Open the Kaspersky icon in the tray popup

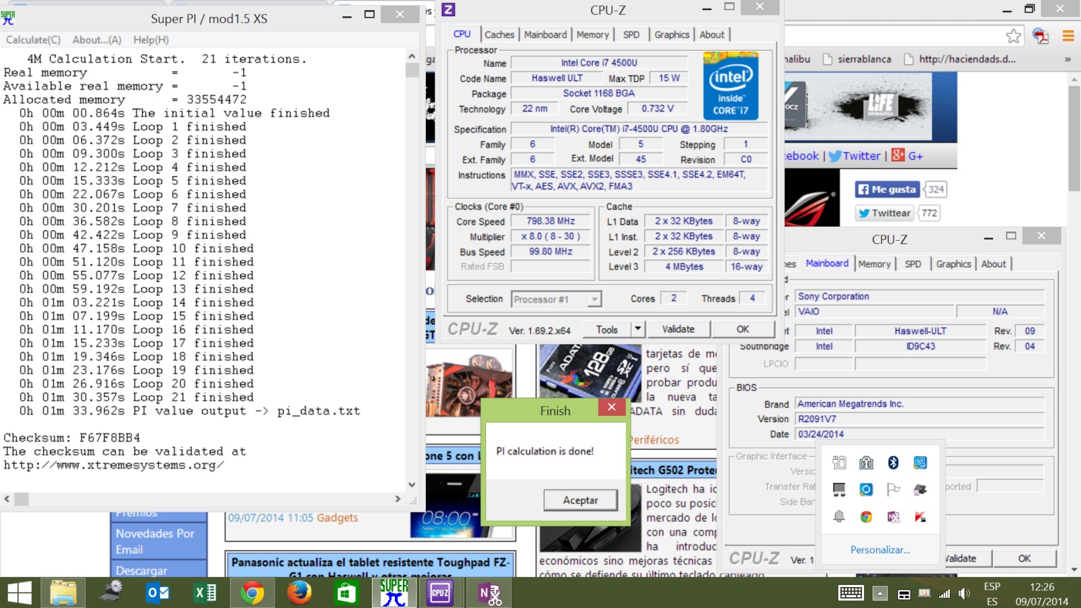920,517
